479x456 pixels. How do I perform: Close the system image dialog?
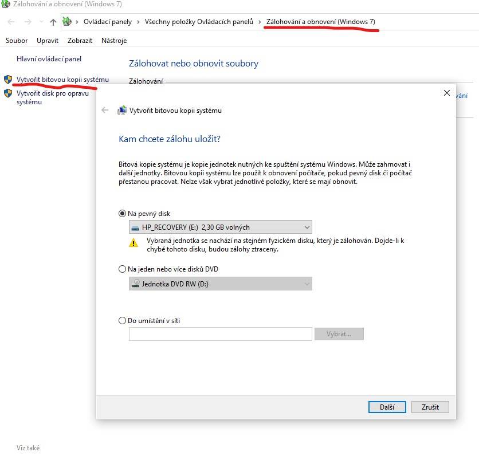[446, 93]
